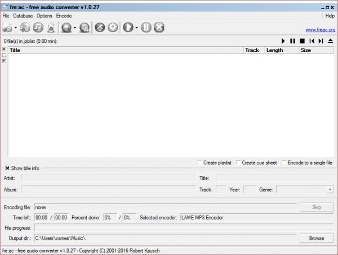The width and height of the screenshot is (338, 255).
Task: Enable Create cue sheet option
Action: click(256, 162)
